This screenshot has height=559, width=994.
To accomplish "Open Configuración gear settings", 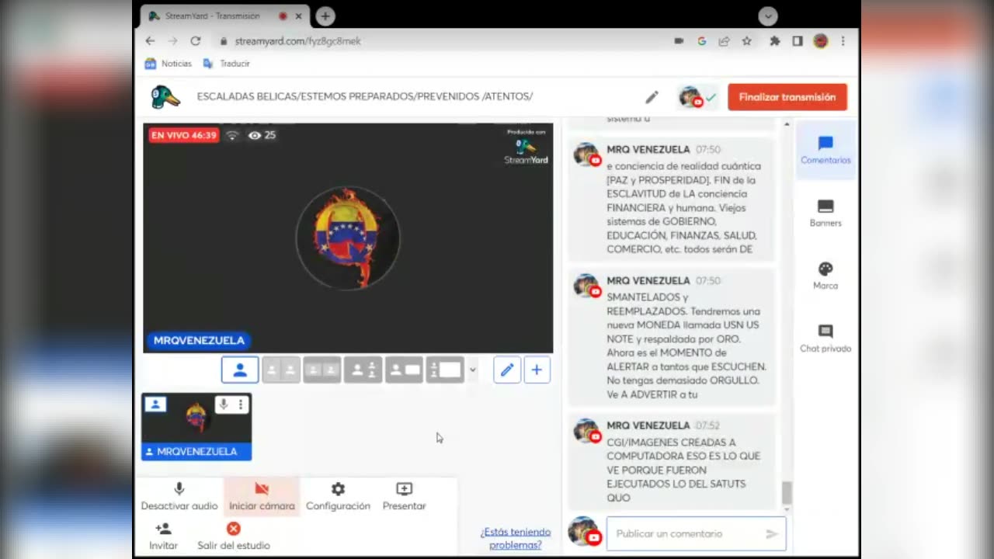I will (x=338, y=496).
